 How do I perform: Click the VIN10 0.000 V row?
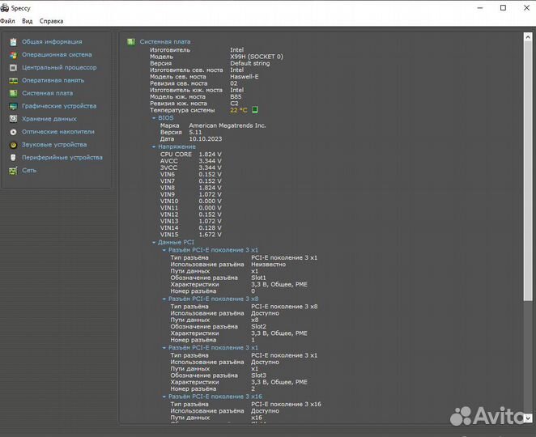191,202
